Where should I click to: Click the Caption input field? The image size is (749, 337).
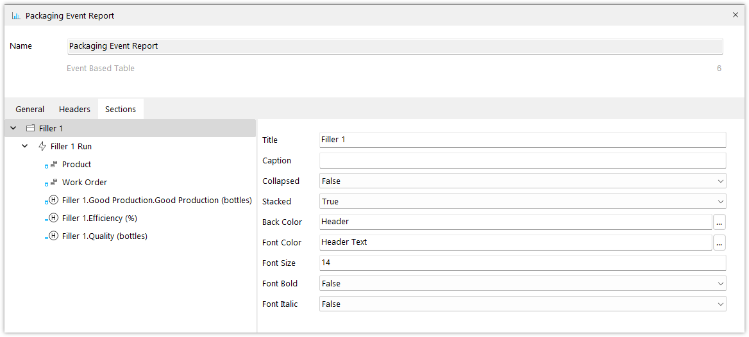[x=523, y=160]
